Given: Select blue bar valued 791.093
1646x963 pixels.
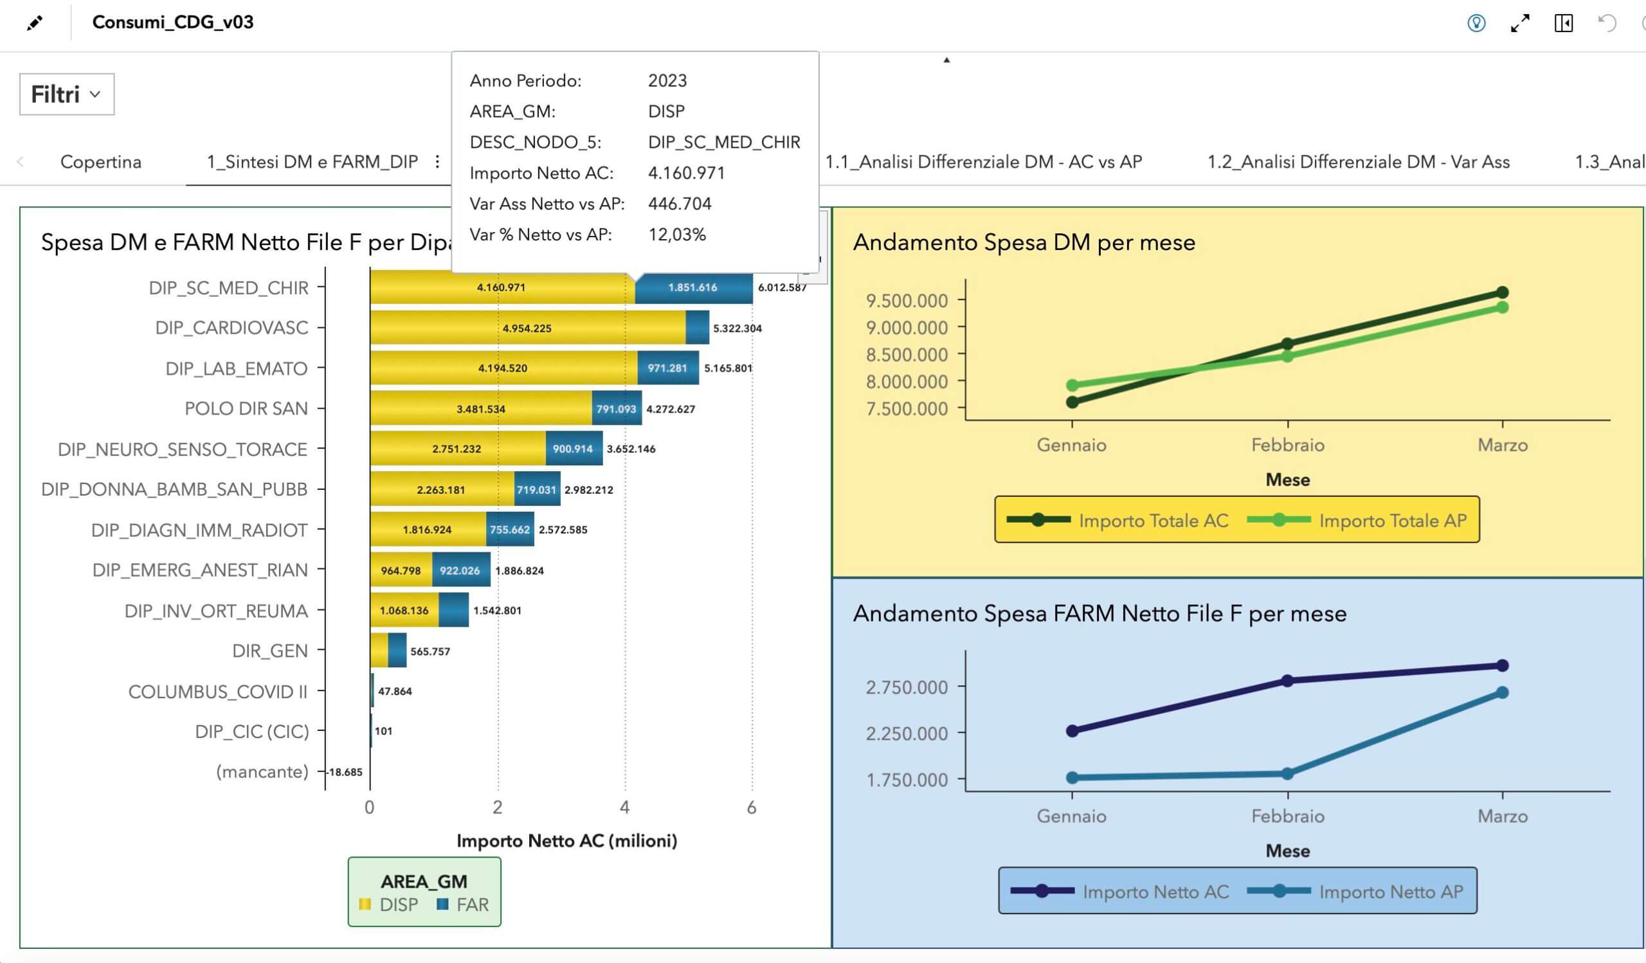Looking at the screenshot, I should [617, 408].
